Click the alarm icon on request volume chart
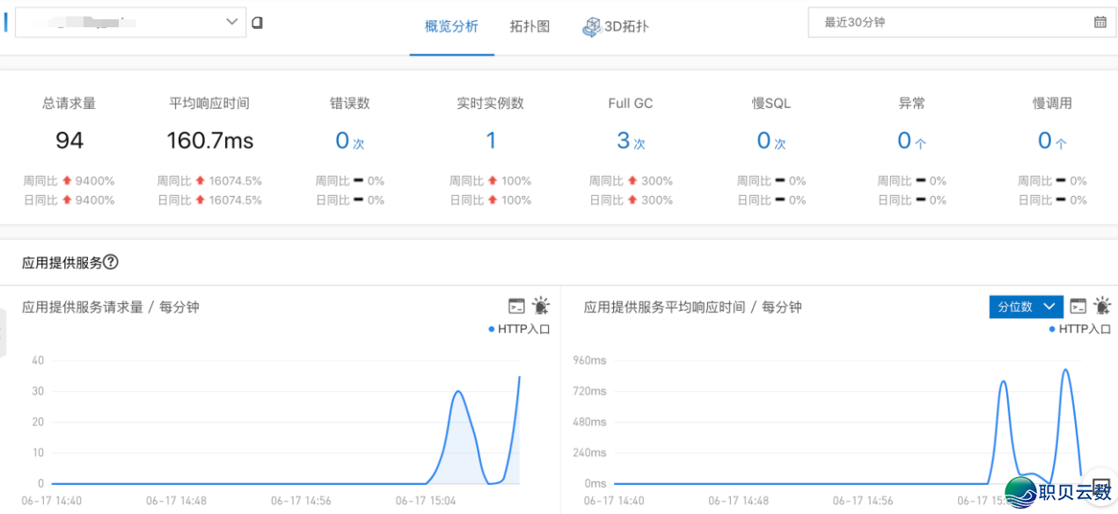1118x514 pixels. point(540,306)
